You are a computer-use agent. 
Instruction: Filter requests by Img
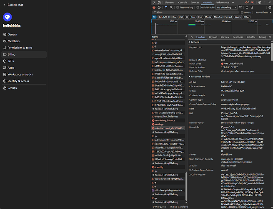(x=200, y=17)
